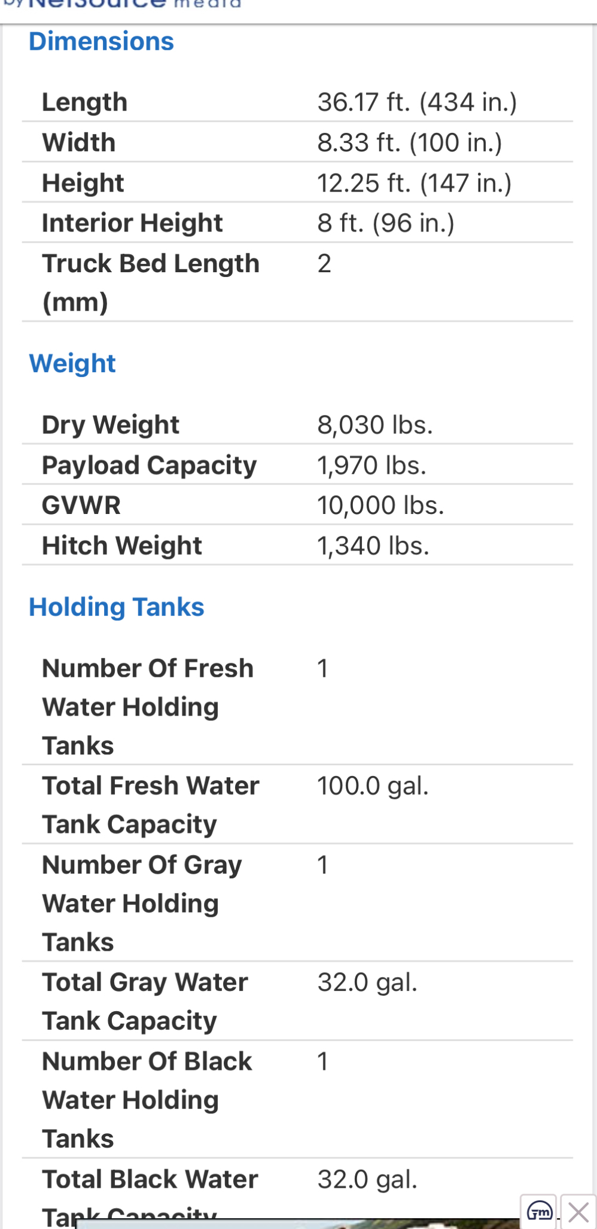Image resolution: width=597 pixels, height=1229 pixels.
Task: Tap the Length row label
Action: click(84, 102)
